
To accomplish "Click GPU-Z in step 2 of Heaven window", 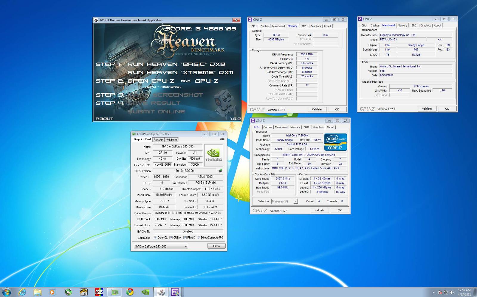I will 207,81.
